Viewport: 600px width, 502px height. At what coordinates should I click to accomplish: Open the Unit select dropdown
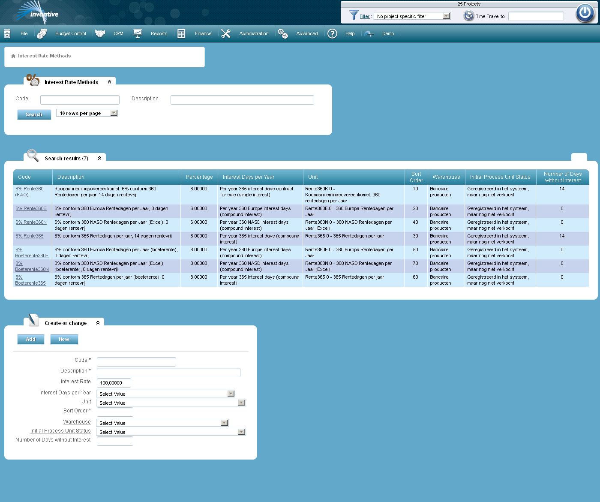click(x=171, y=403)
